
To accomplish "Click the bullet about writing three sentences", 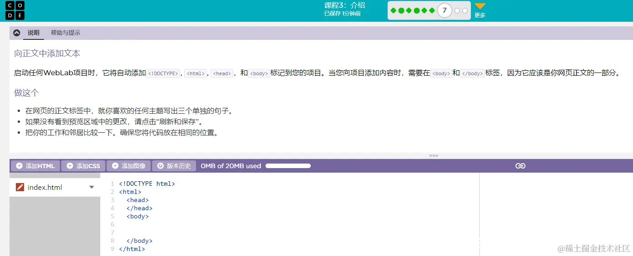I will pyautogui.click(x=129, y=111).
